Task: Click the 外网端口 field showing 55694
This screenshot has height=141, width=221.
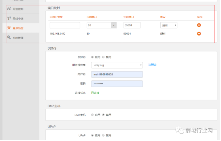Action: 132,25
